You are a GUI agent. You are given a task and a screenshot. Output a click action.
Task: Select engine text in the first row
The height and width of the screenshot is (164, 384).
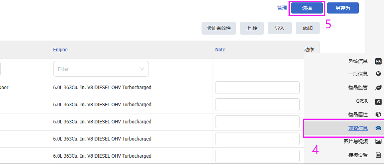102,87
